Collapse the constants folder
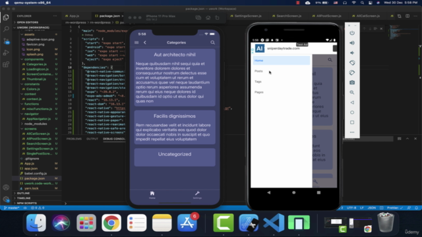This screenshot has width=422, height=237. [32, 84]
